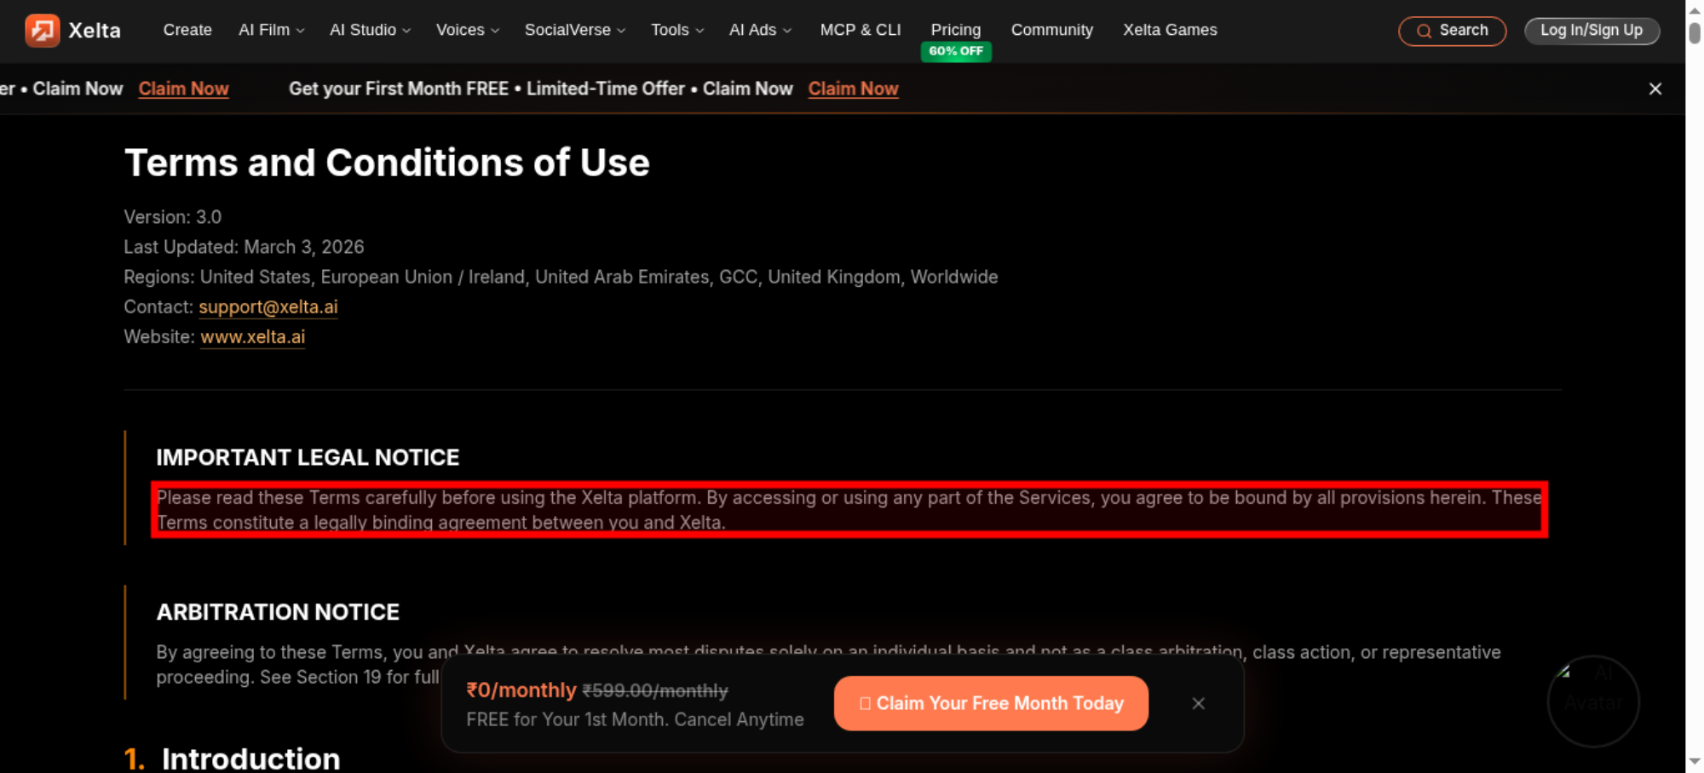Open the SocialVerse dropdown
This screenshot has width=1704, height=773.
click(x=575, y=30)
